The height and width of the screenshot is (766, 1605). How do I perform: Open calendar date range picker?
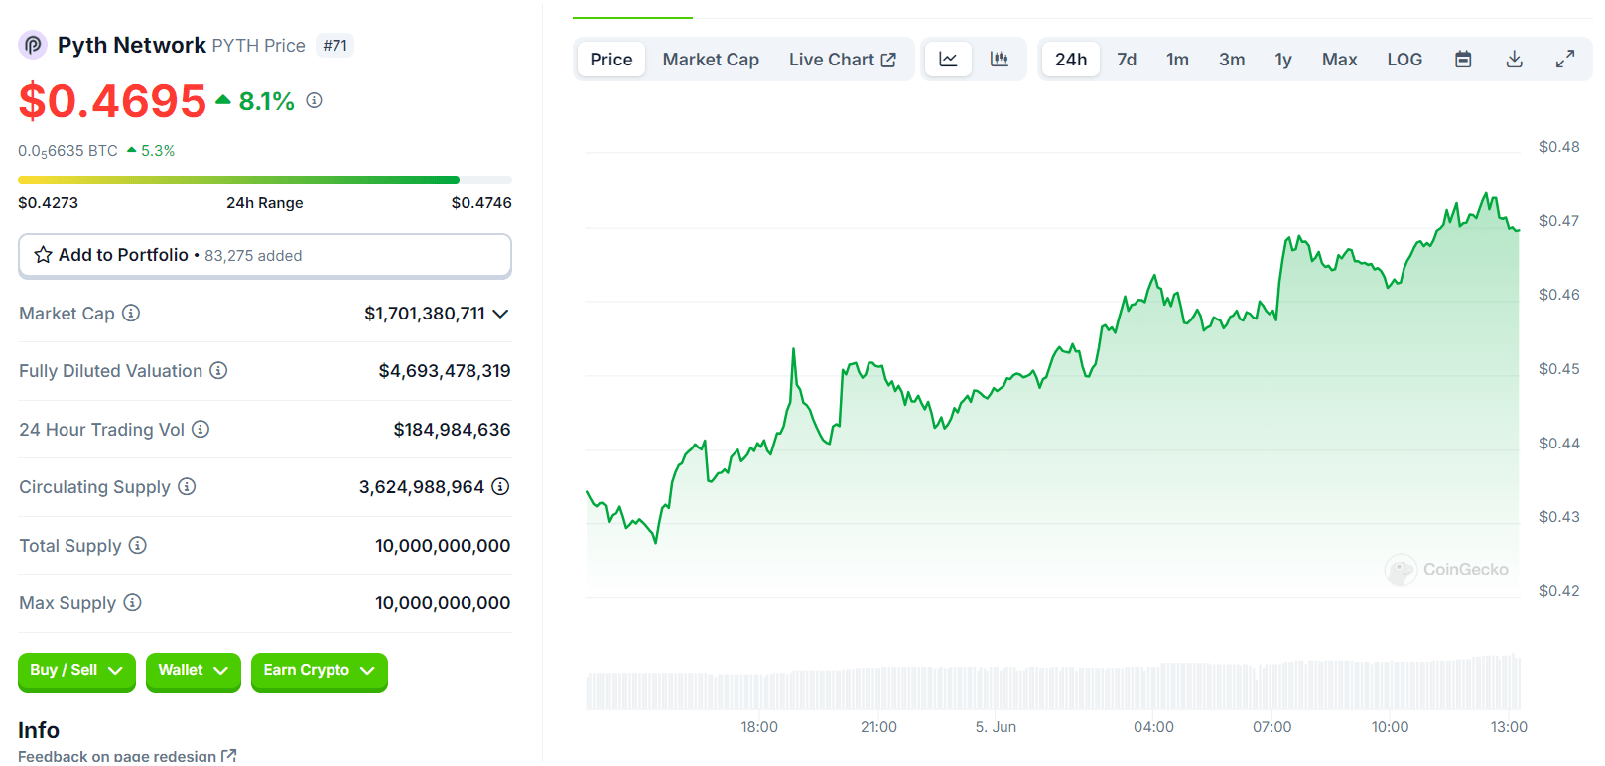click(1463, 60)
